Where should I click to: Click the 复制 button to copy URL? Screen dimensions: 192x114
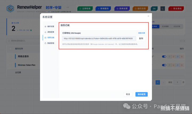point(141,38)
